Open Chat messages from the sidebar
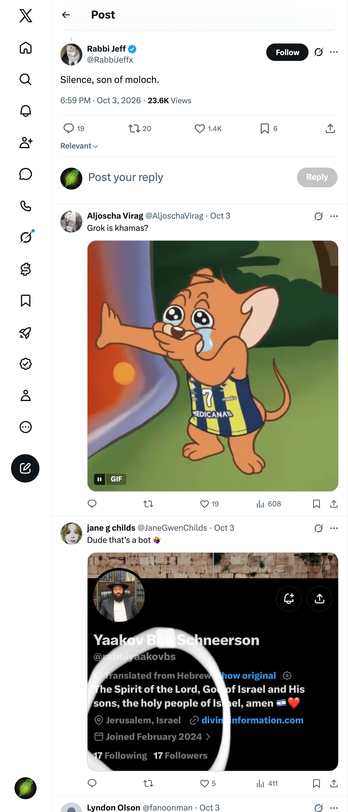 point(26,174)
